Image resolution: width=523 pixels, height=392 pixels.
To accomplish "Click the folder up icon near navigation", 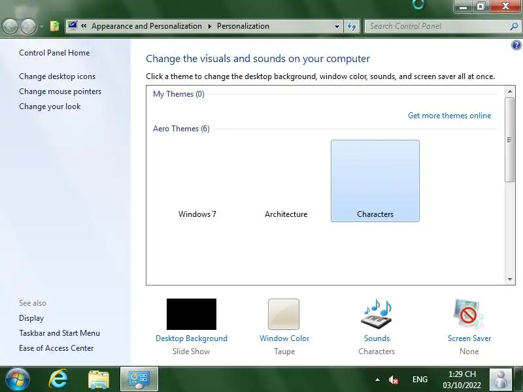I will [x=55, y=25].
